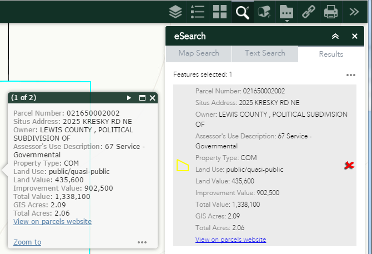Click results GIS Acres 2.09
The width and height of the screenshot is (372, 254).
pyautogui.click(x=218, y=216)
